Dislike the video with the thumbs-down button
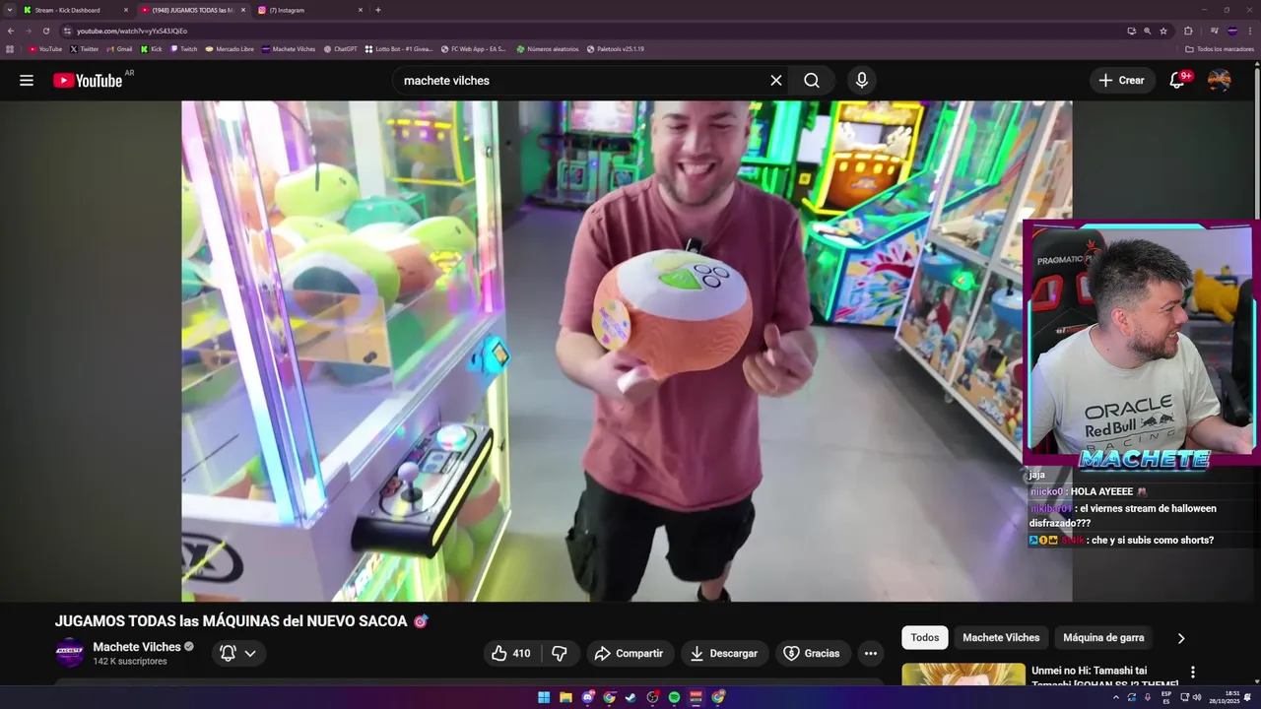Image resolution: width=1261 pixels, height=709 pixels. pyautogui.click(x=560, y=653)
